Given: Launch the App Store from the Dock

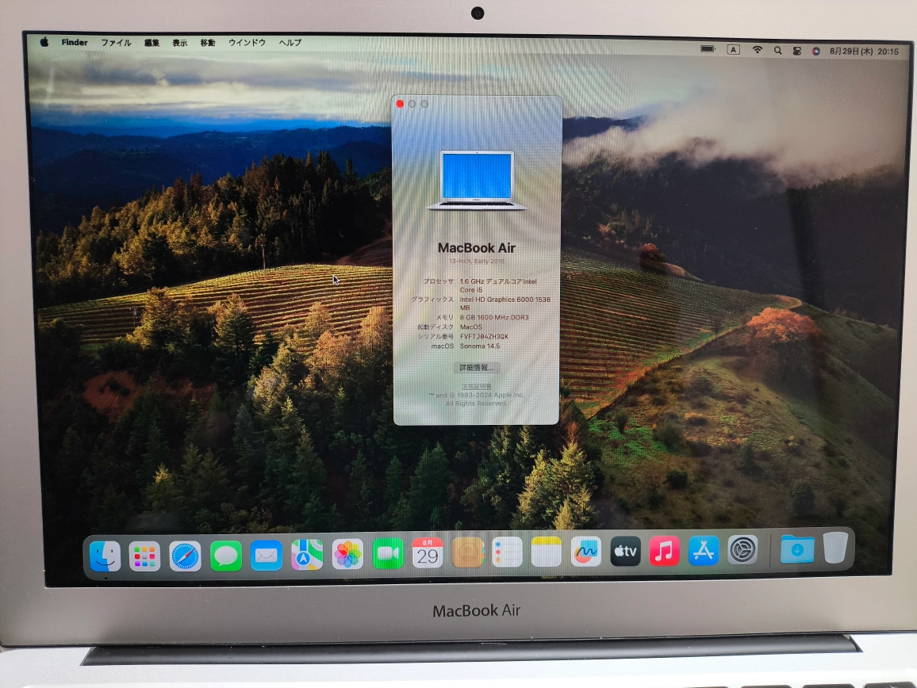Looking at the screenshot, I should [x=704, y=550].
